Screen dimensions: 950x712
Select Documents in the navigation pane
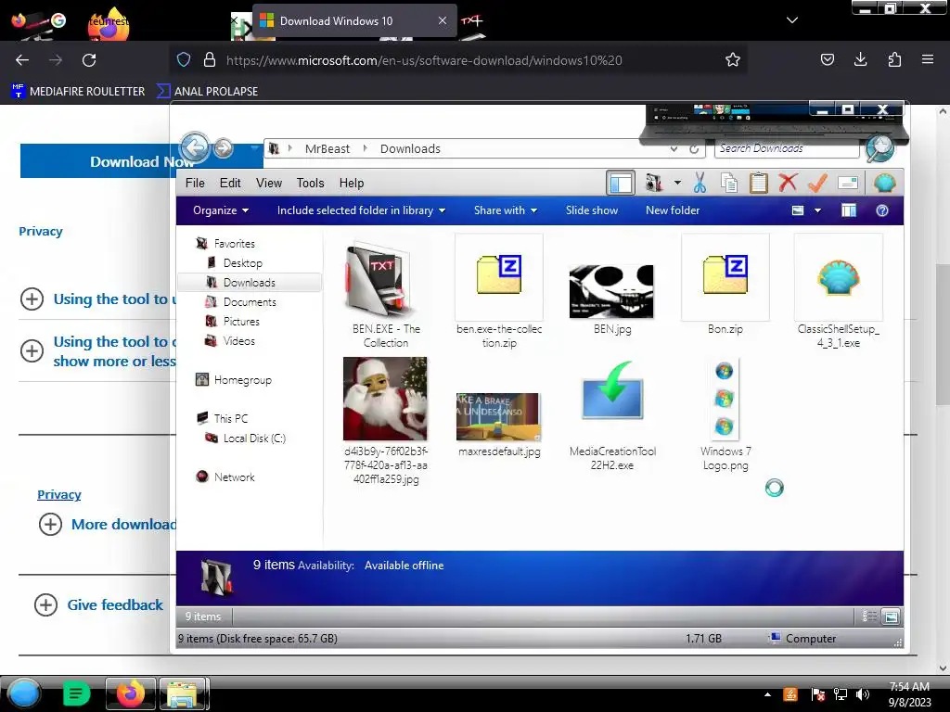(249, 302)
